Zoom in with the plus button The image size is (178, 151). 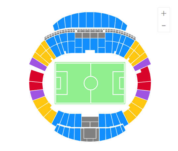163,14
